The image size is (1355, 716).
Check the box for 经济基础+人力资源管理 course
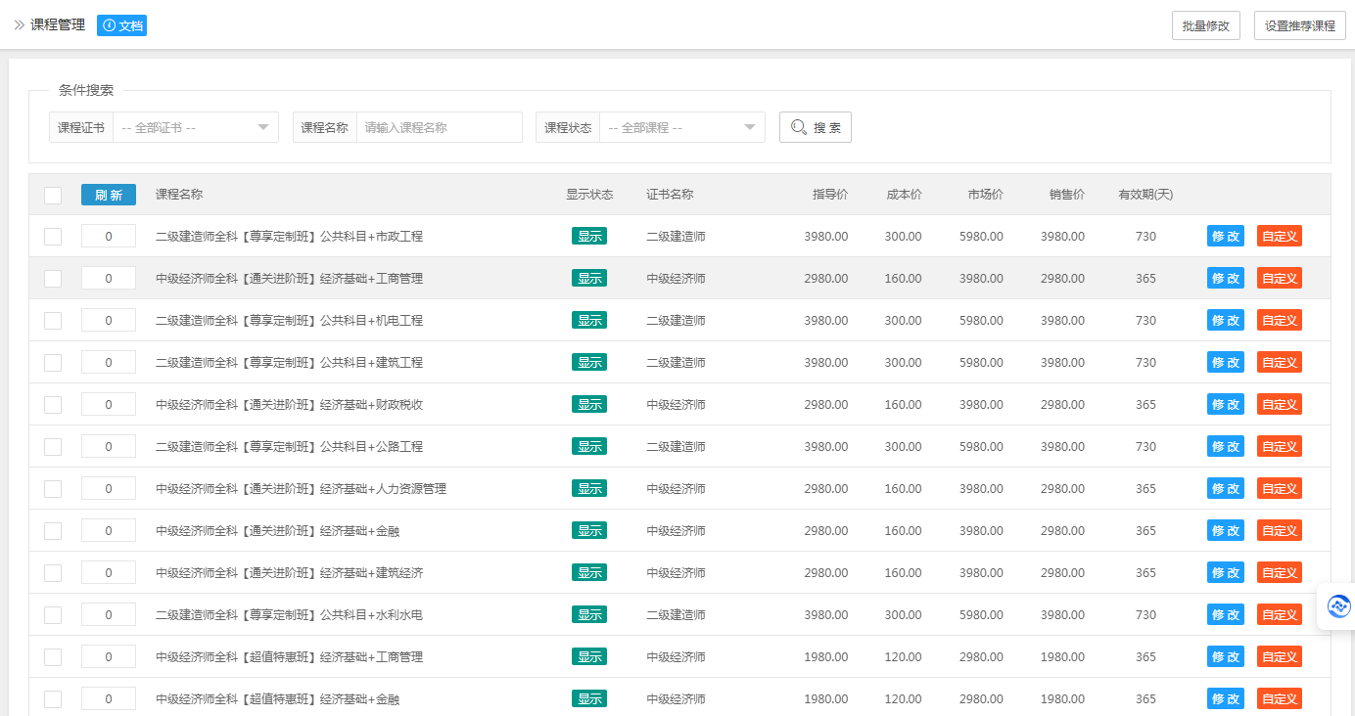[53, 489]
